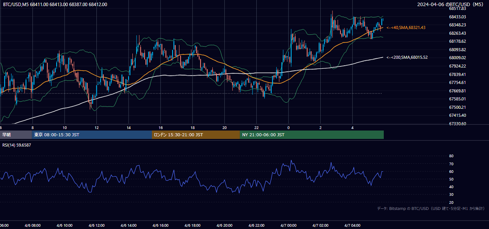Click RSI scale value 80
Image resolution: width=489 pixels, height=229 pixels.
coord(451,156)
